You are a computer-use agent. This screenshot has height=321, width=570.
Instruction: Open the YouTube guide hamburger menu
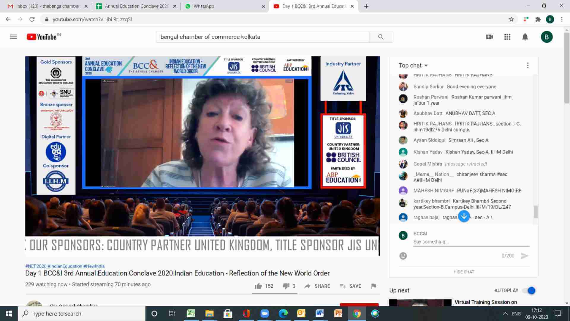pos(13,37)
